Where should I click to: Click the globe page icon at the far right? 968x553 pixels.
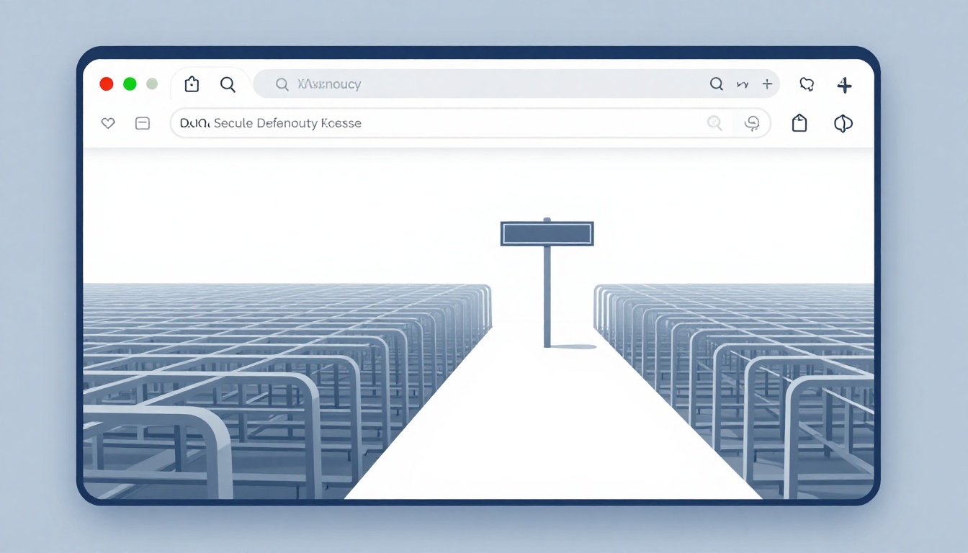(843, 123)
